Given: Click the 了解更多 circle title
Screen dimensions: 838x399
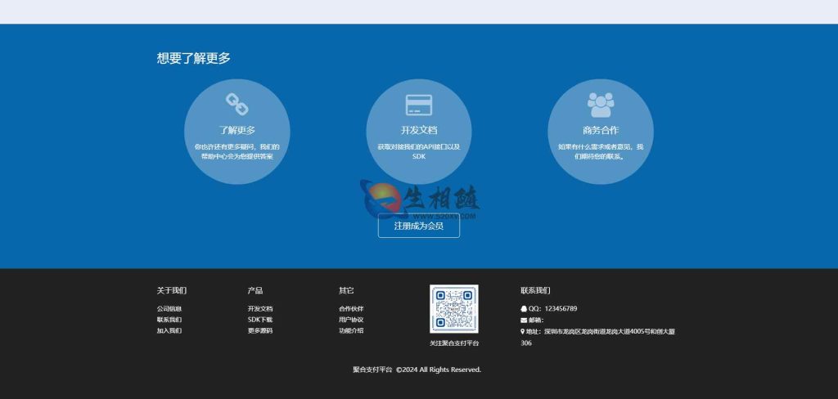Looking at the screenshot, I should 237,130.
